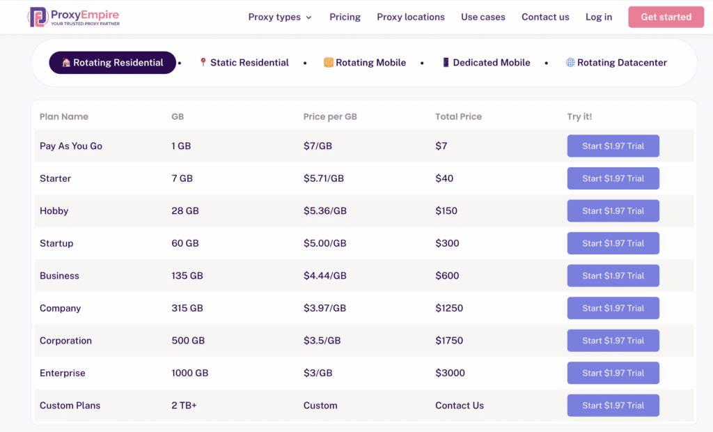This screenshot has height=432, width=713.
Task: Click the pin icon beside Static Residential
Action: pos(203,63)
